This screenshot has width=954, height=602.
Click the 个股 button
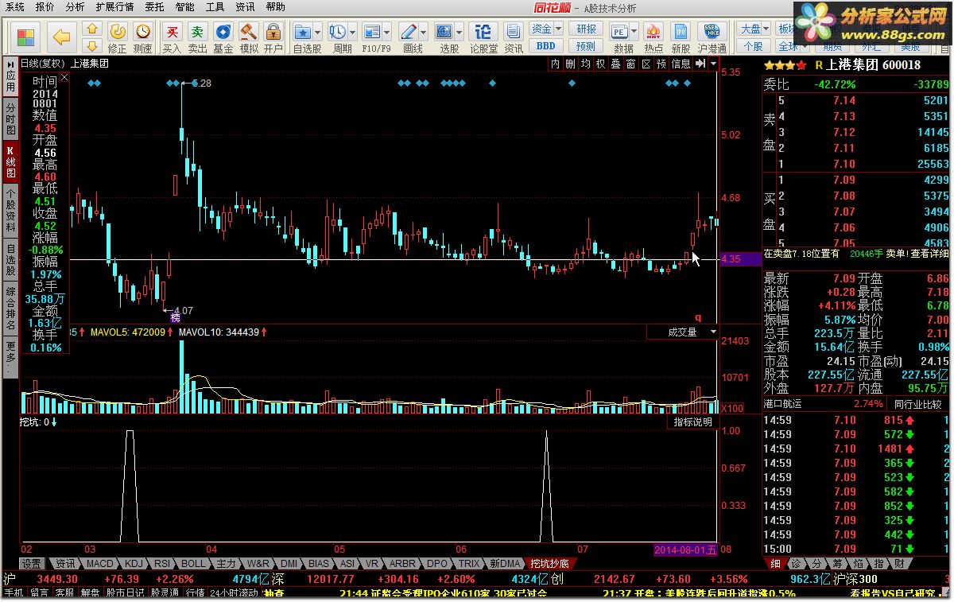[754, 46]
